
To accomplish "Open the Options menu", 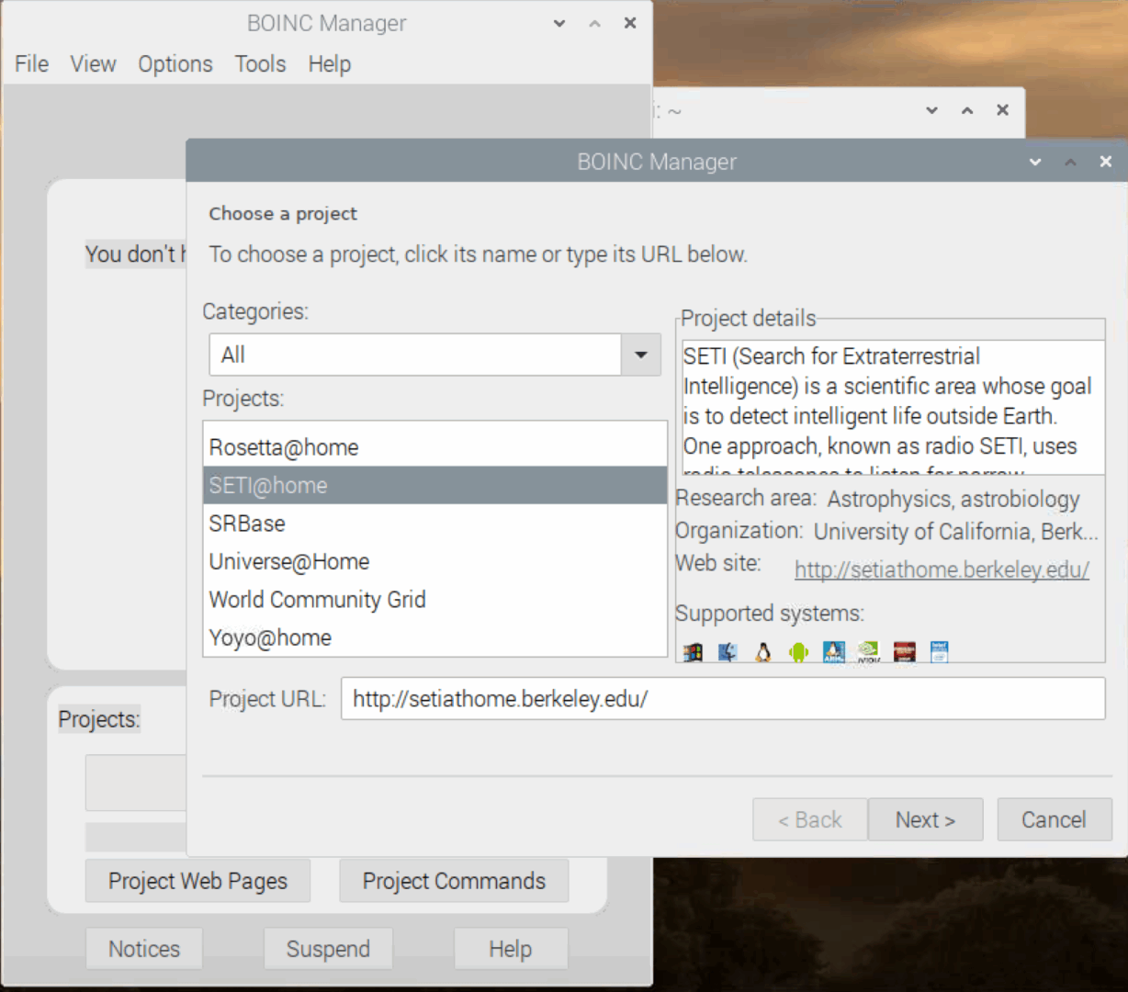I will pos(175,63).
